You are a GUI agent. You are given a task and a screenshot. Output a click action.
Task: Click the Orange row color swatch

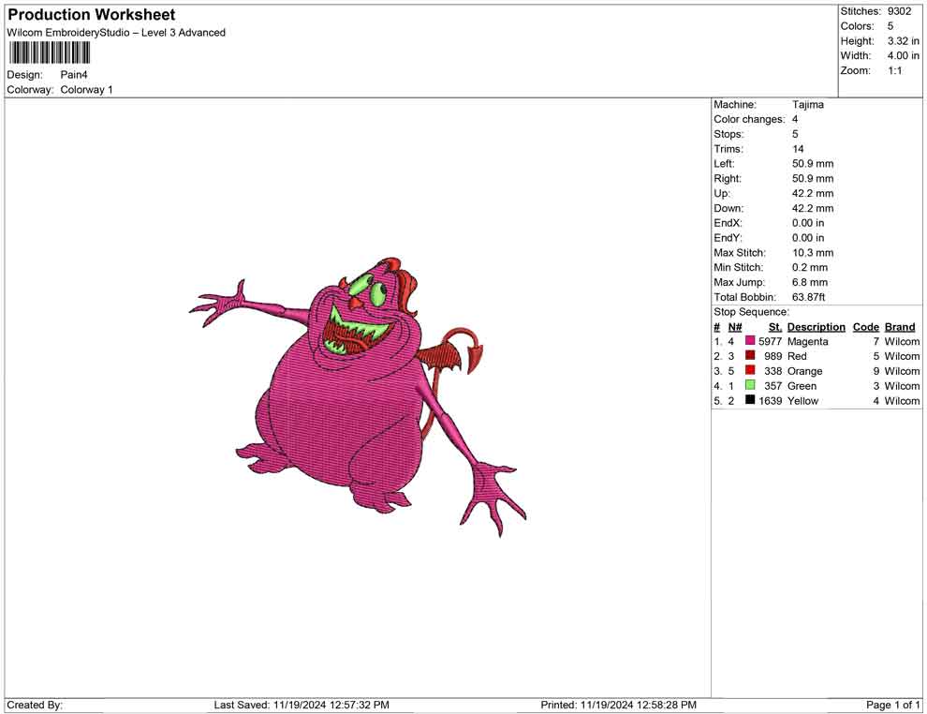[750, 370]
